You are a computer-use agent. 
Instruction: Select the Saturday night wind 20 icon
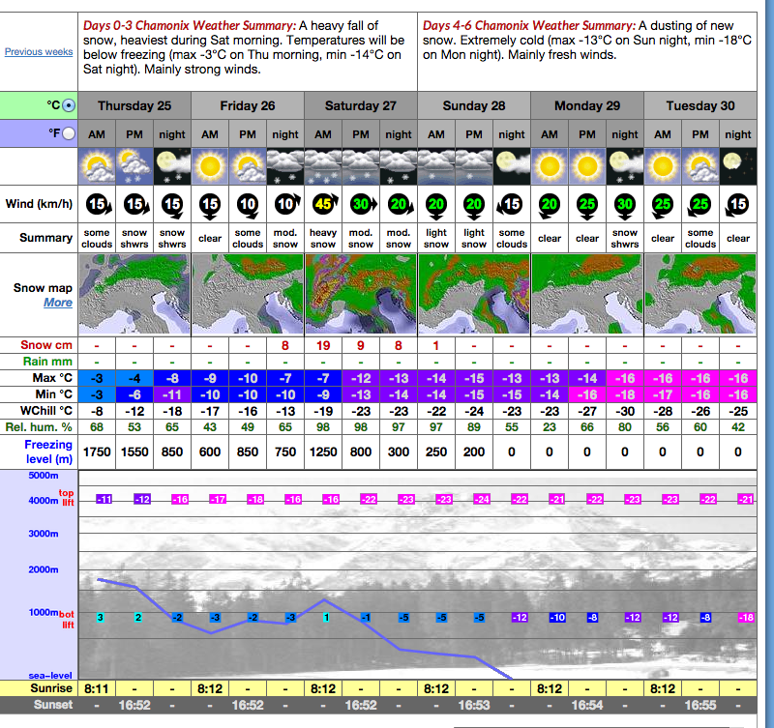401,204
